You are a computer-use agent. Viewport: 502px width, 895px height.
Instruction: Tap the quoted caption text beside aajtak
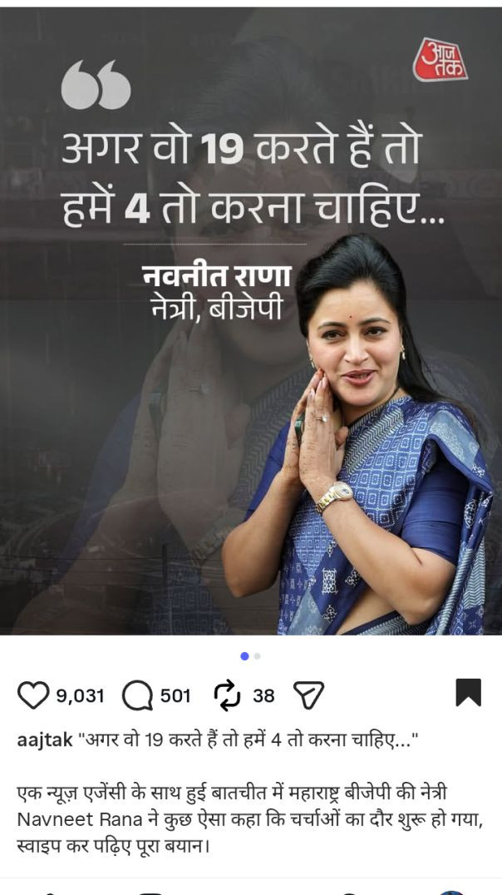click(x=249, y=741)
